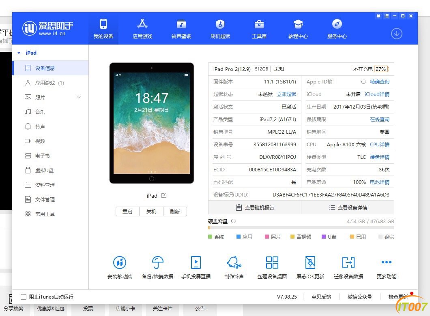Click green 系统 legend swatch
430x316 pixels.
211,237
